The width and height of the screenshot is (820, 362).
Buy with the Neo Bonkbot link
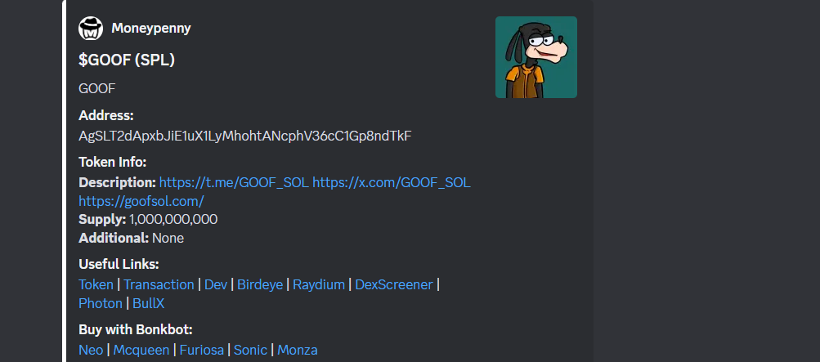pos(91,350)
